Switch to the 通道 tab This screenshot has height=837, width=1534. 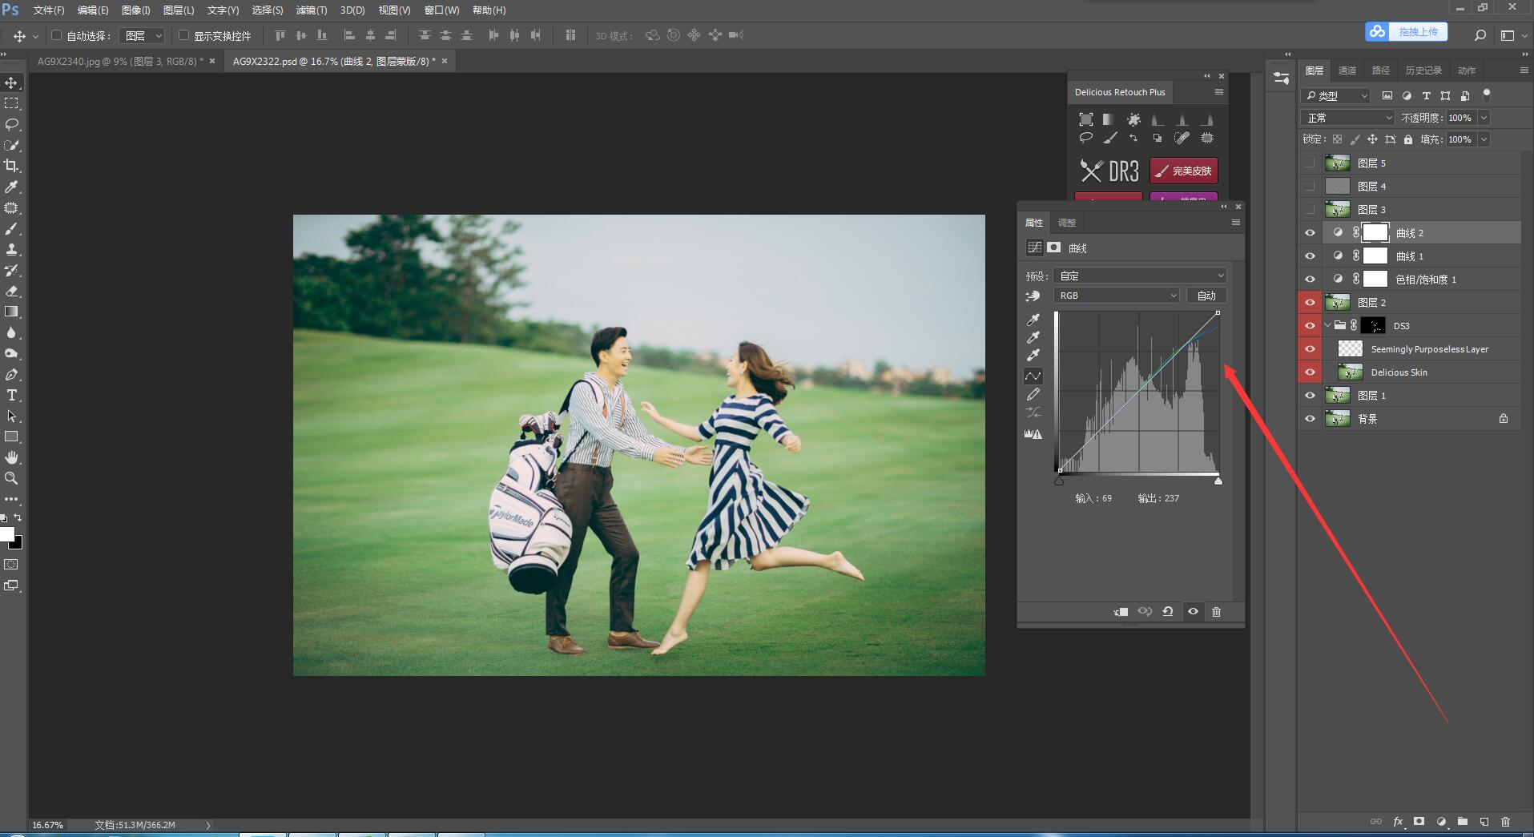point(1347,70)
